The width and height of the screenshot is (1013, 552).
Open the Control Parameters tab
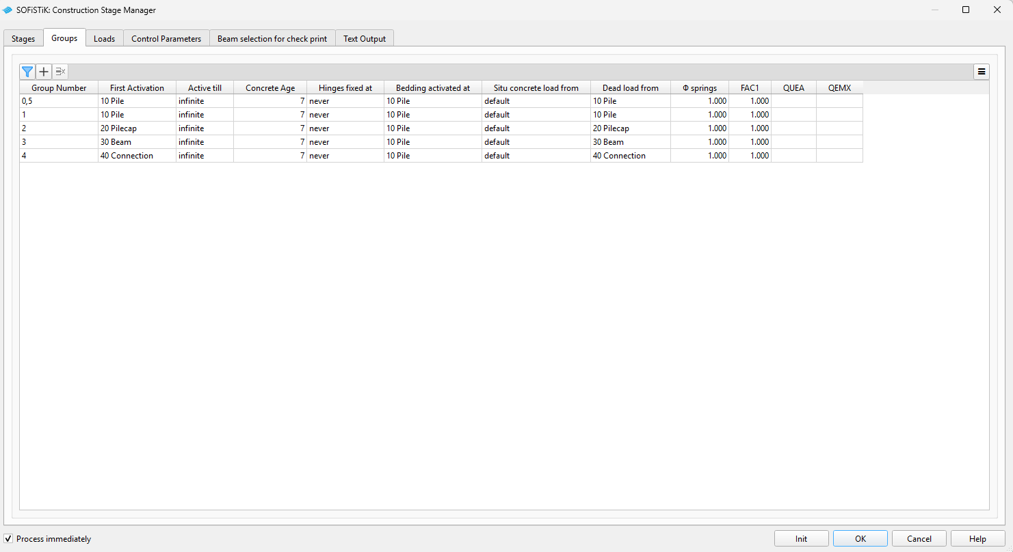166,39
